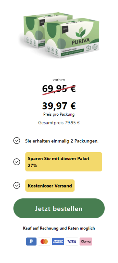This screenshot has height=263, width=118.
Task: Click the yellow 'Sparen Sie mit diesem Paket' badge
Action: 64,162
